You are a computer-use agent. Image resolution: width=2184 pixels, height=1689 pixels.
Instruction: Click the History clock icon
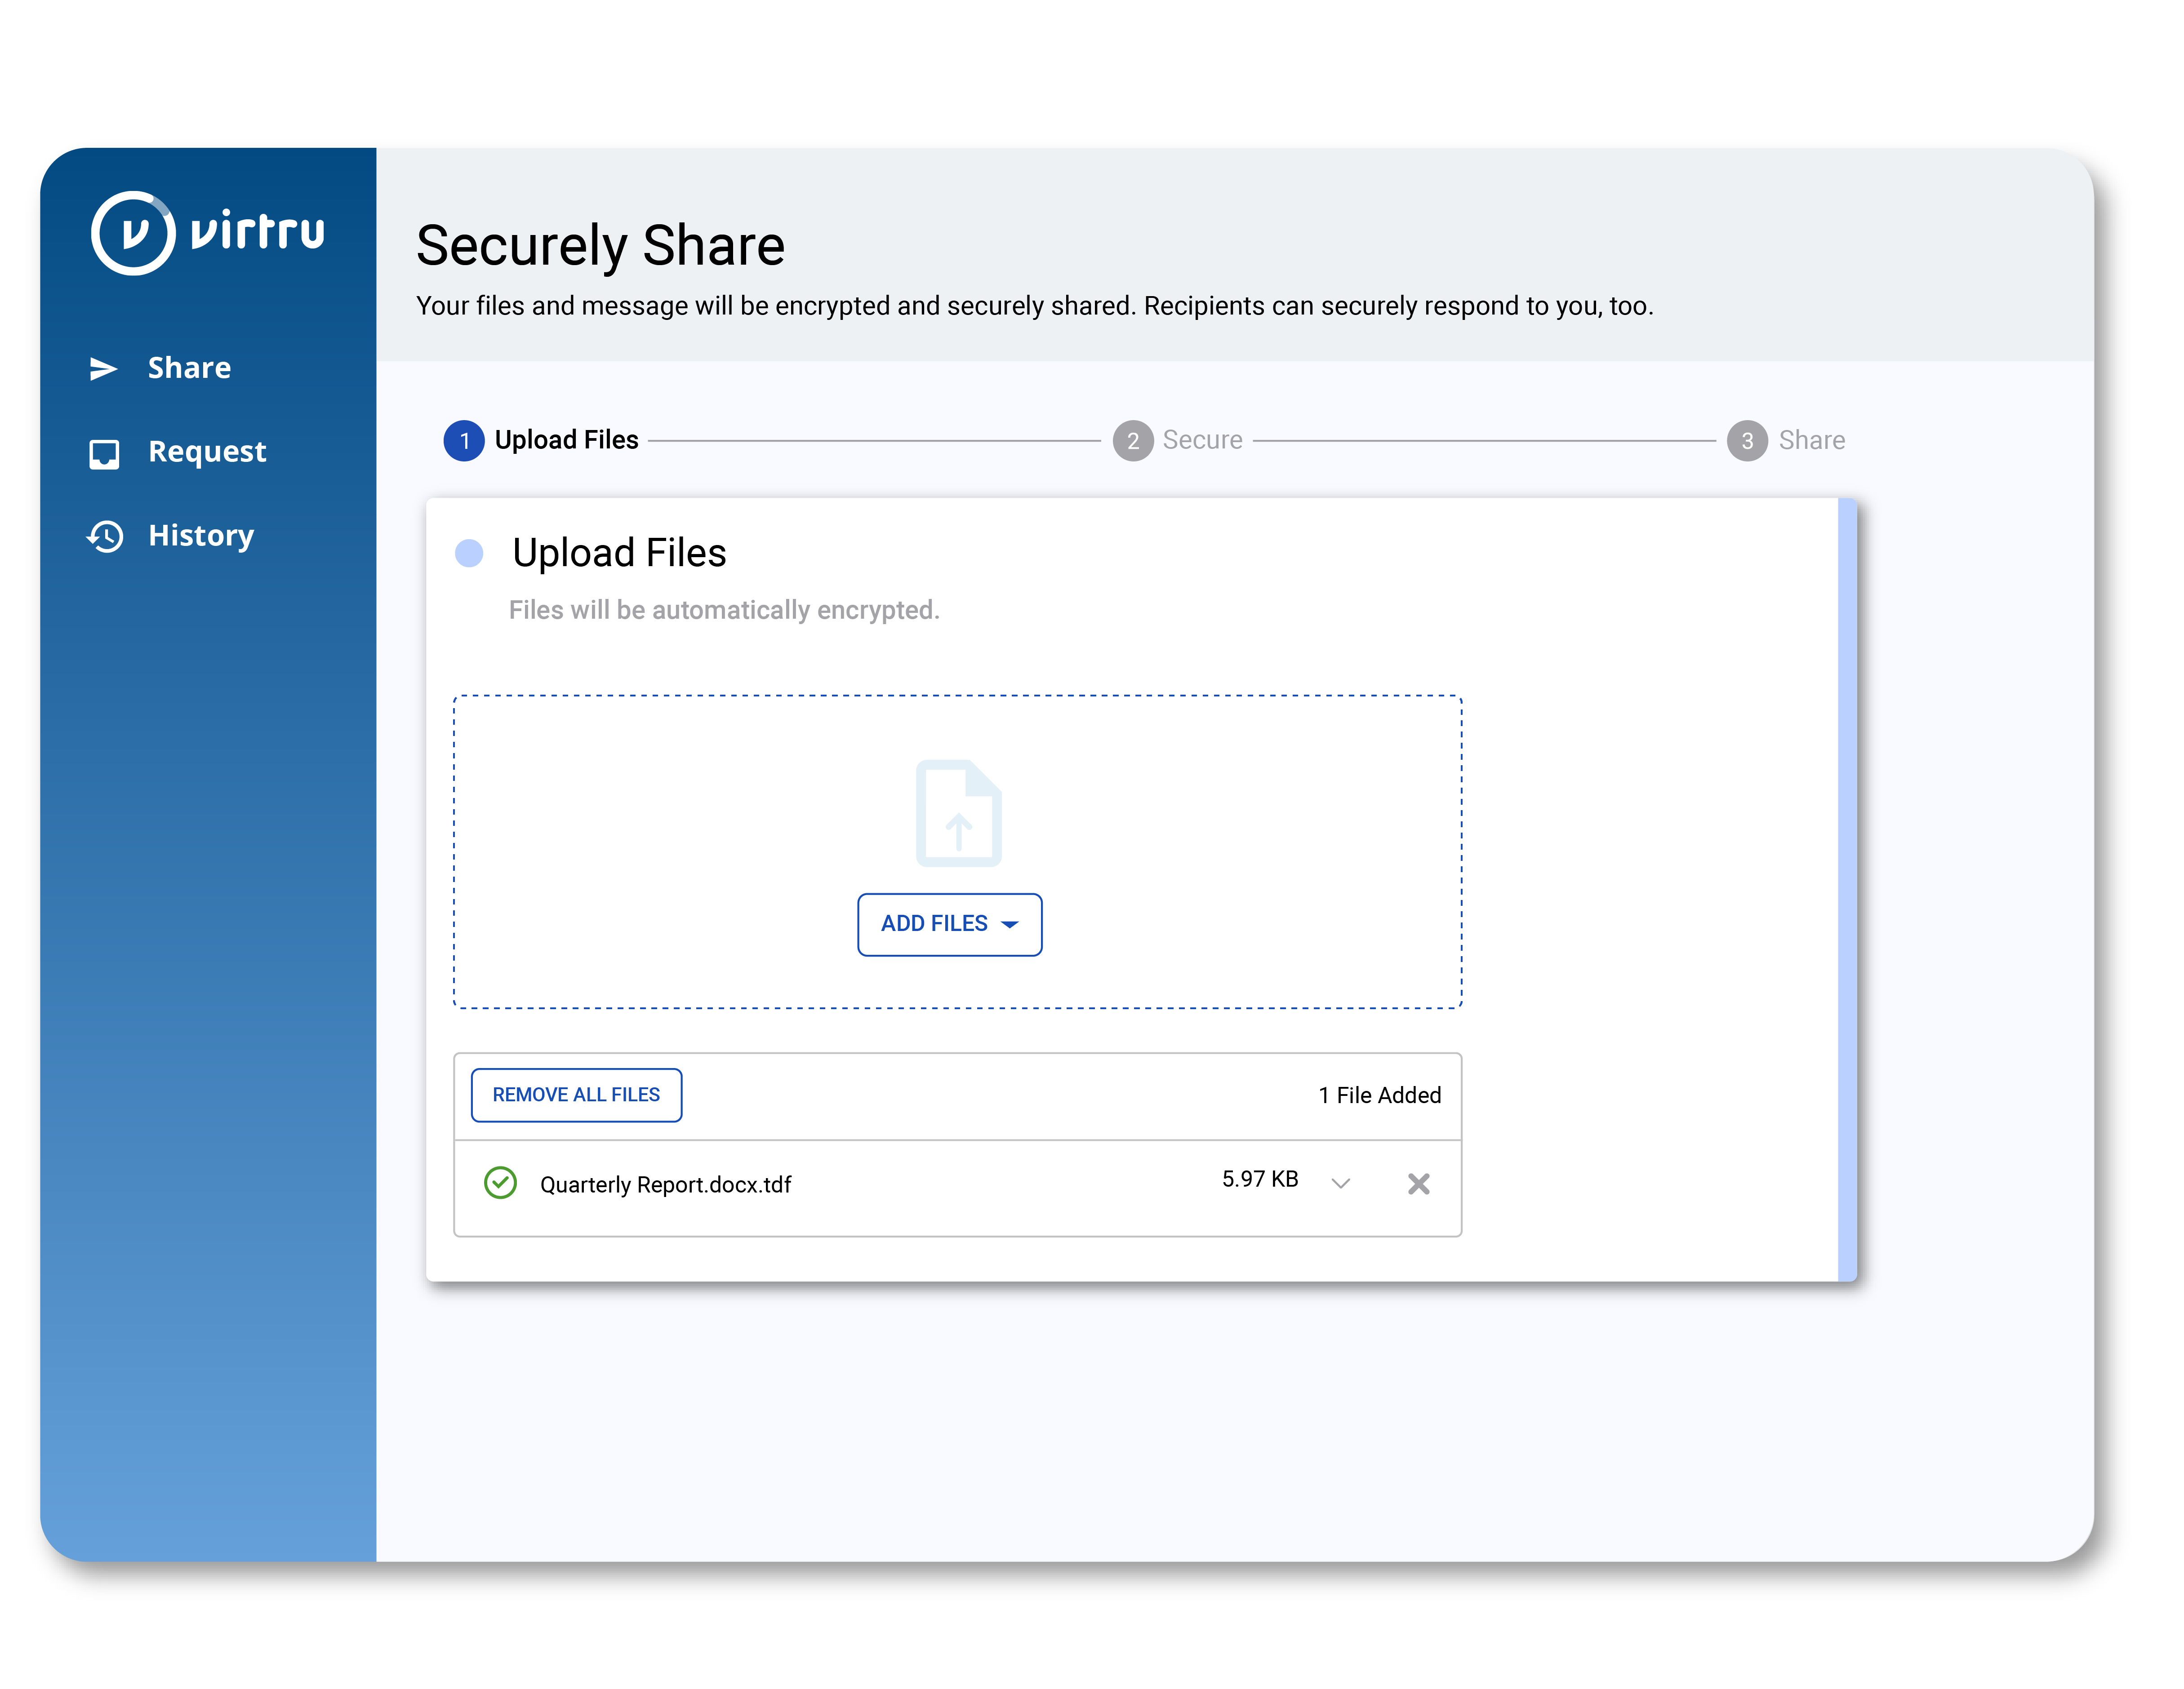105,536
